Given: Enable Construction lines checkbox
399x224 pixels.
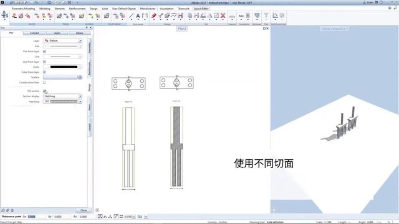Looking at the screenshot, I should coord(44,83).
